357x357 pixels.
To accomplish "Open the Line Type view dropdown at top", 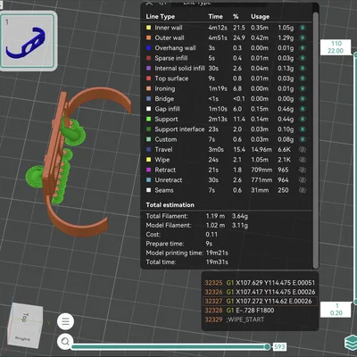I will coord(219,4).
